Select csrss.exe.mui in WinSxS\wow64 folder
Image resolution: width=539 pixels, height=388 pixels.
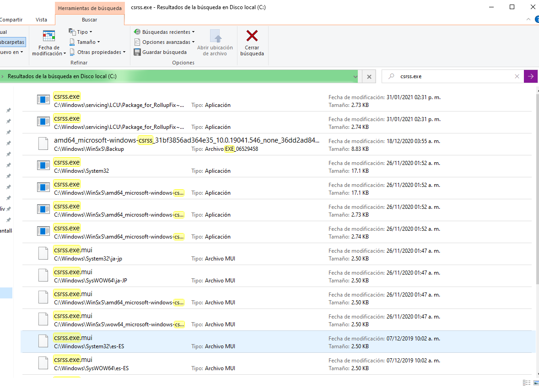(277, 320)
